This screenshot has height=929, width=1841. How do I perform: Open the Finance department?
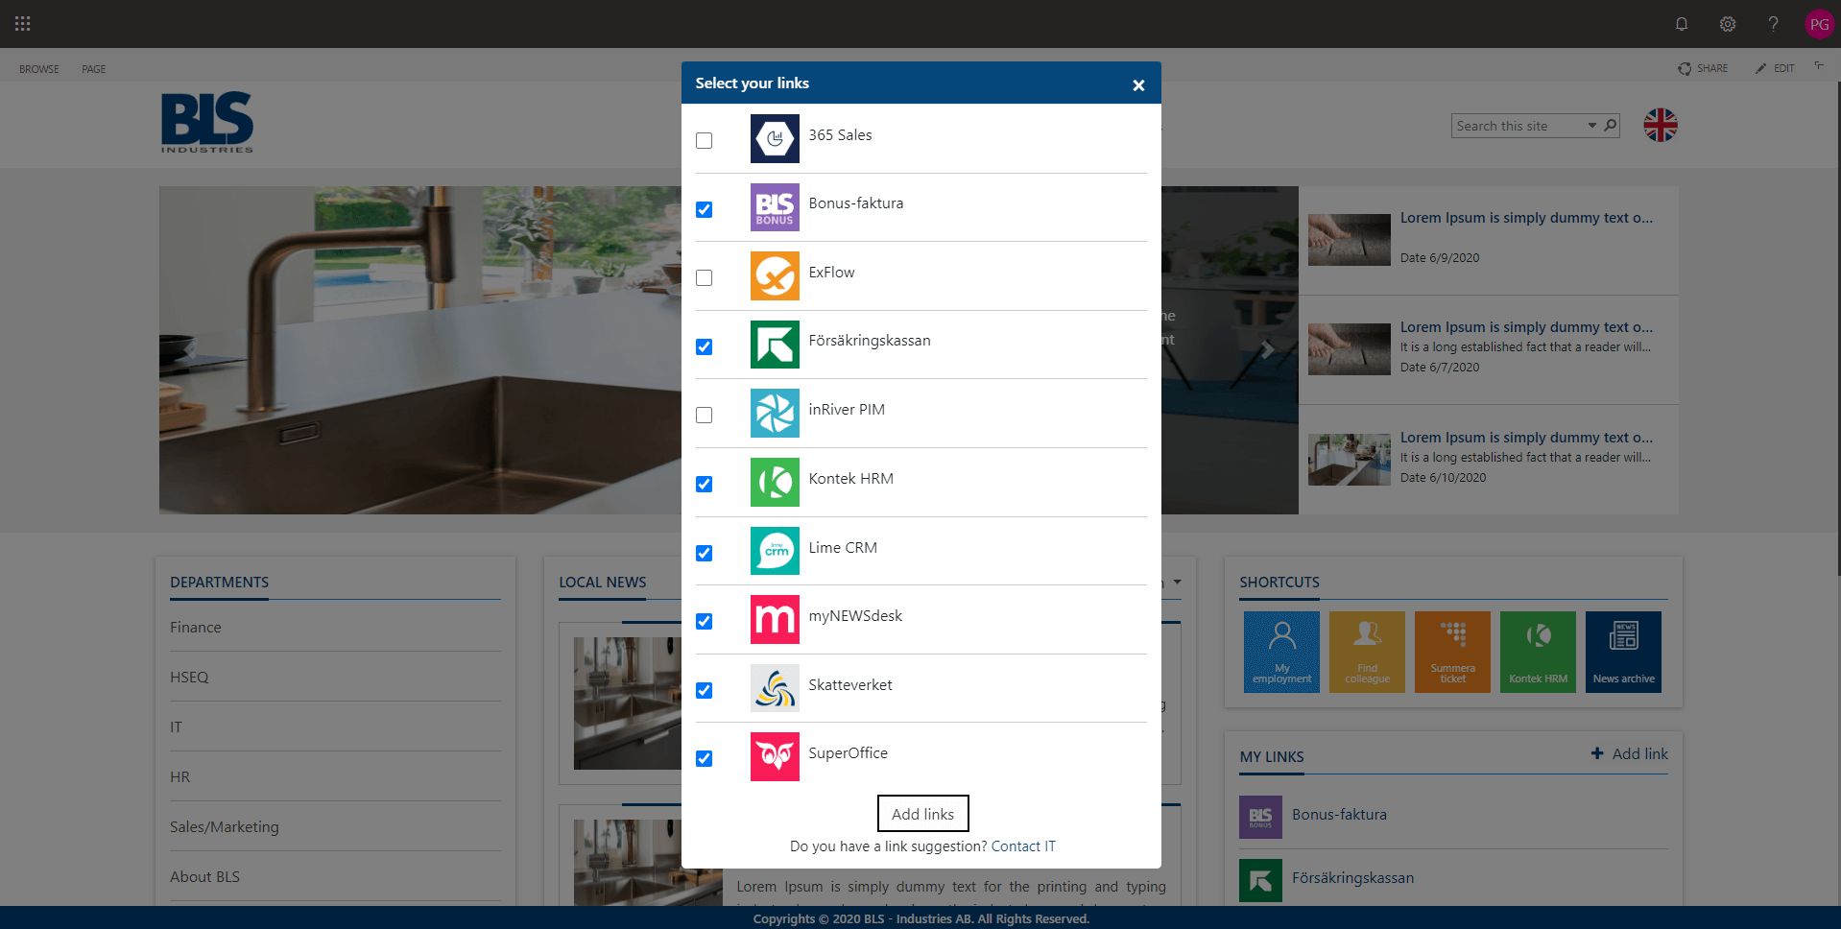(196, 627)
